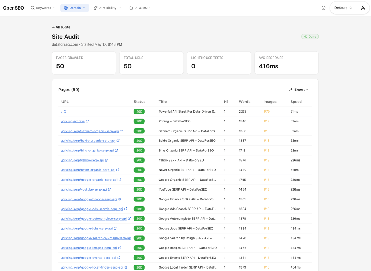Click external link icon beside /pricing-archive

(87, 121)
